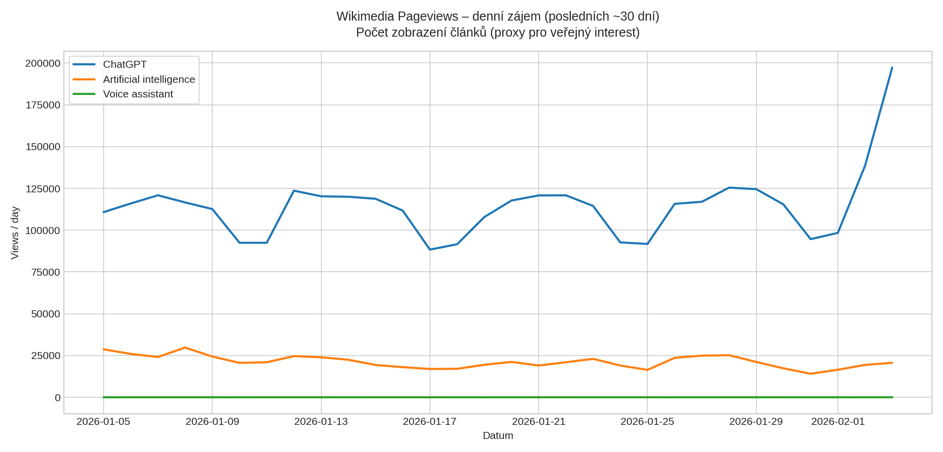Toggle the ChatGPT legend entry
The image size is (943, 452).
pyautogui.click(x=124, y=64)
